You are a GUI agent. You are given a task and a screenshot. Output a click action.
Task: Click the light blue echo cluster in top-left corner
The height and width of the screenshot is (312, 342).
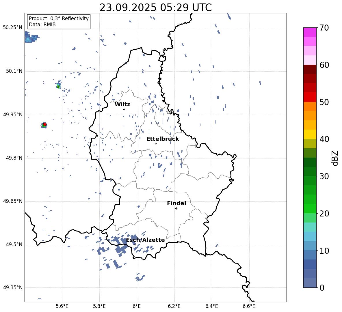point(29,39)
